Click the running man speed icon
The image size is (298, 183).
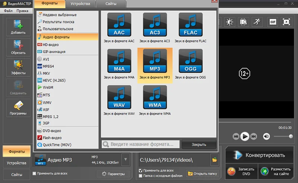(257, 22)
